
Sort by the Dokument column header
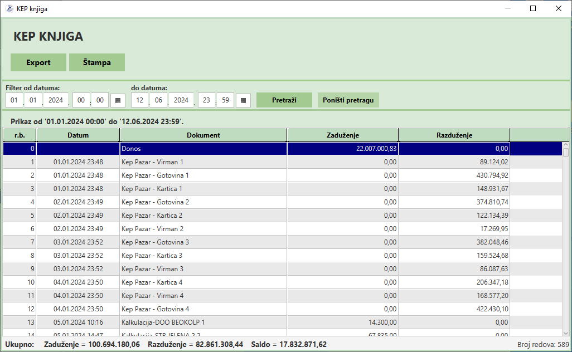click(x=203, y=135)
